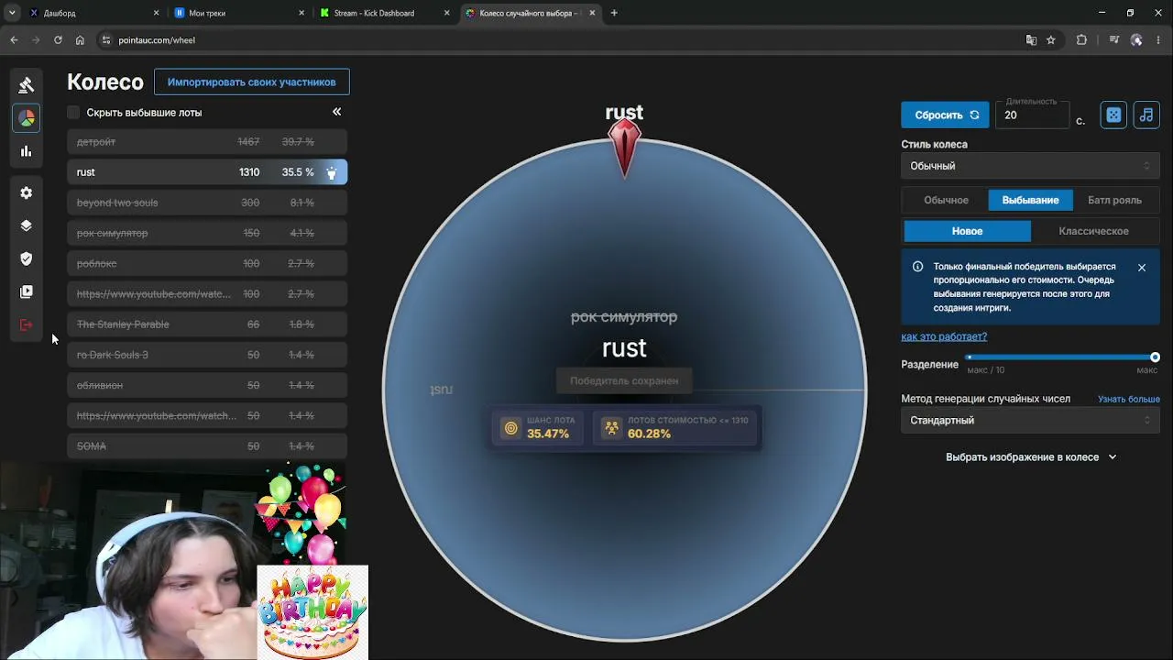Screen dimensions: 1173x660
Task: Open a new browser tab
Action: point(614,13)
